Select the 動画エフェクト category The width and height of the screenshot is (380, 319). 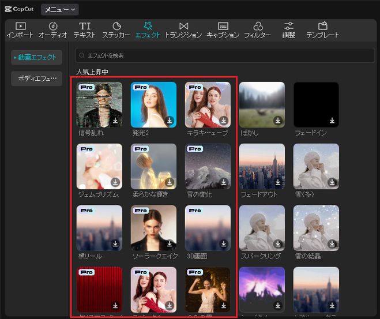37,57
